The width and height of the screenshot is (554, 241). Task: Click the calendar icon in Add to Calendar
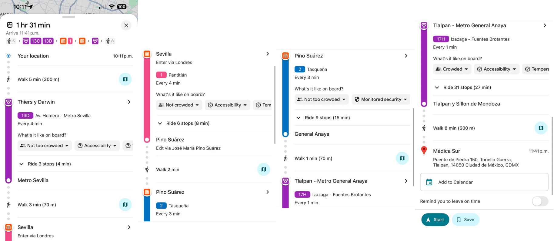click(429, 182)
